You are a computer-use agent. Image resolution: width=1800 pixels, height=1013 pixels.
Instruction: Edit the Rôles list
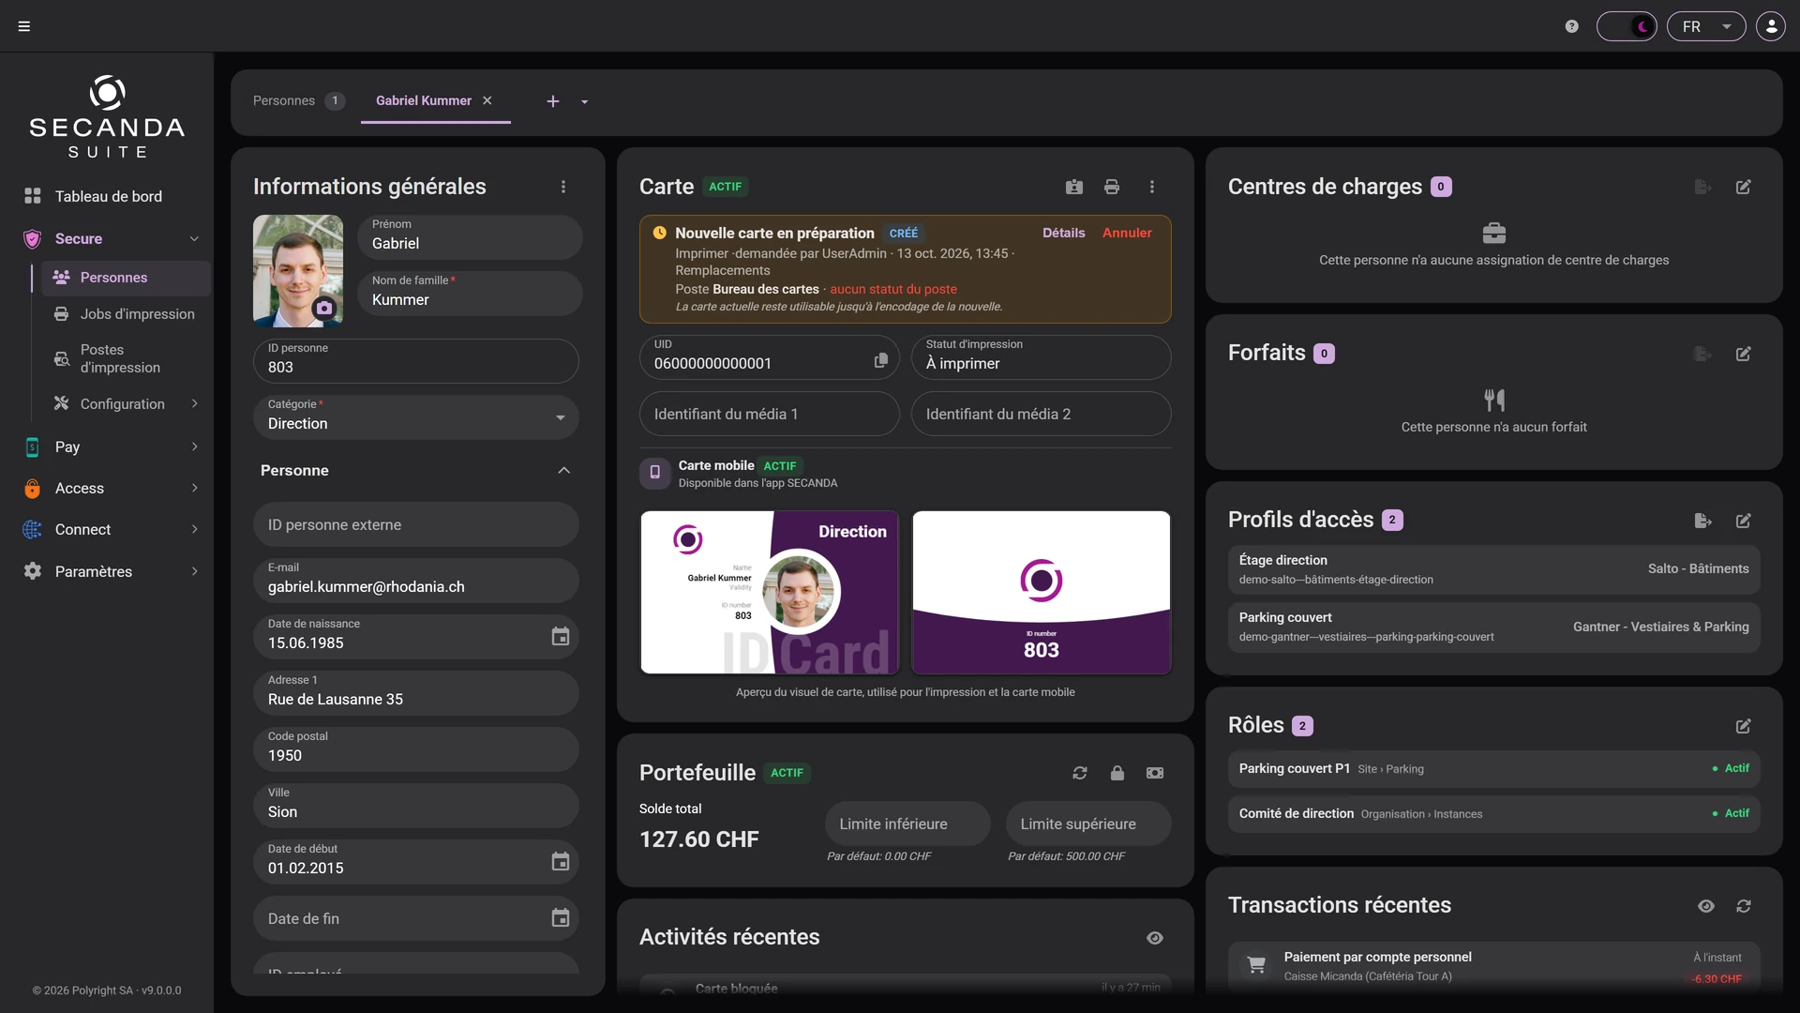[1744, 726]
